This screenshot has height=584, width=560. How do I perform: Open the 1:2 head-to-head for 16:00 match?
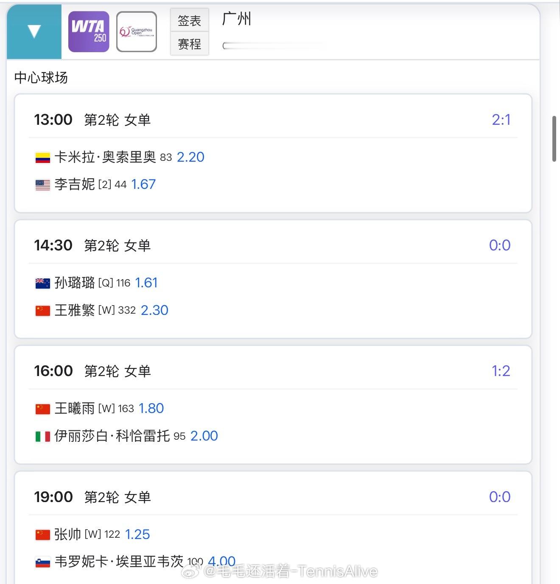tap(501, 371)
